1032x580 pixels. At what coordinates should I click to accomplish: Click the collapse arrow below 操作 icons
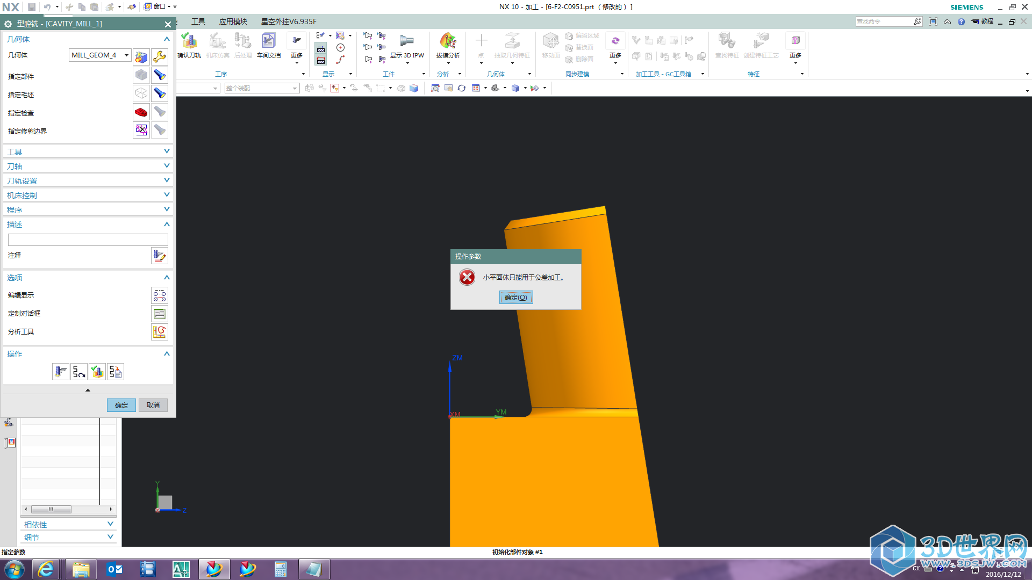(x=88, y=390)
